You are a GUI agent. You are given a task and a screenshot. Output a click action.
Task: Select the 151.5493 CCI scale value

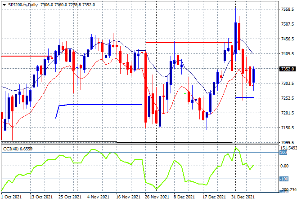tap(288, 148)
